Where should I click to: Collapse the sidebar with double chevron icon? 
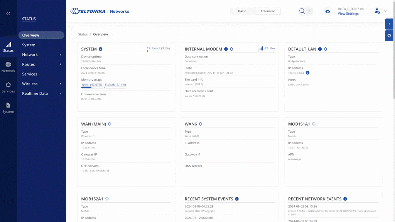tap(8, 13)
